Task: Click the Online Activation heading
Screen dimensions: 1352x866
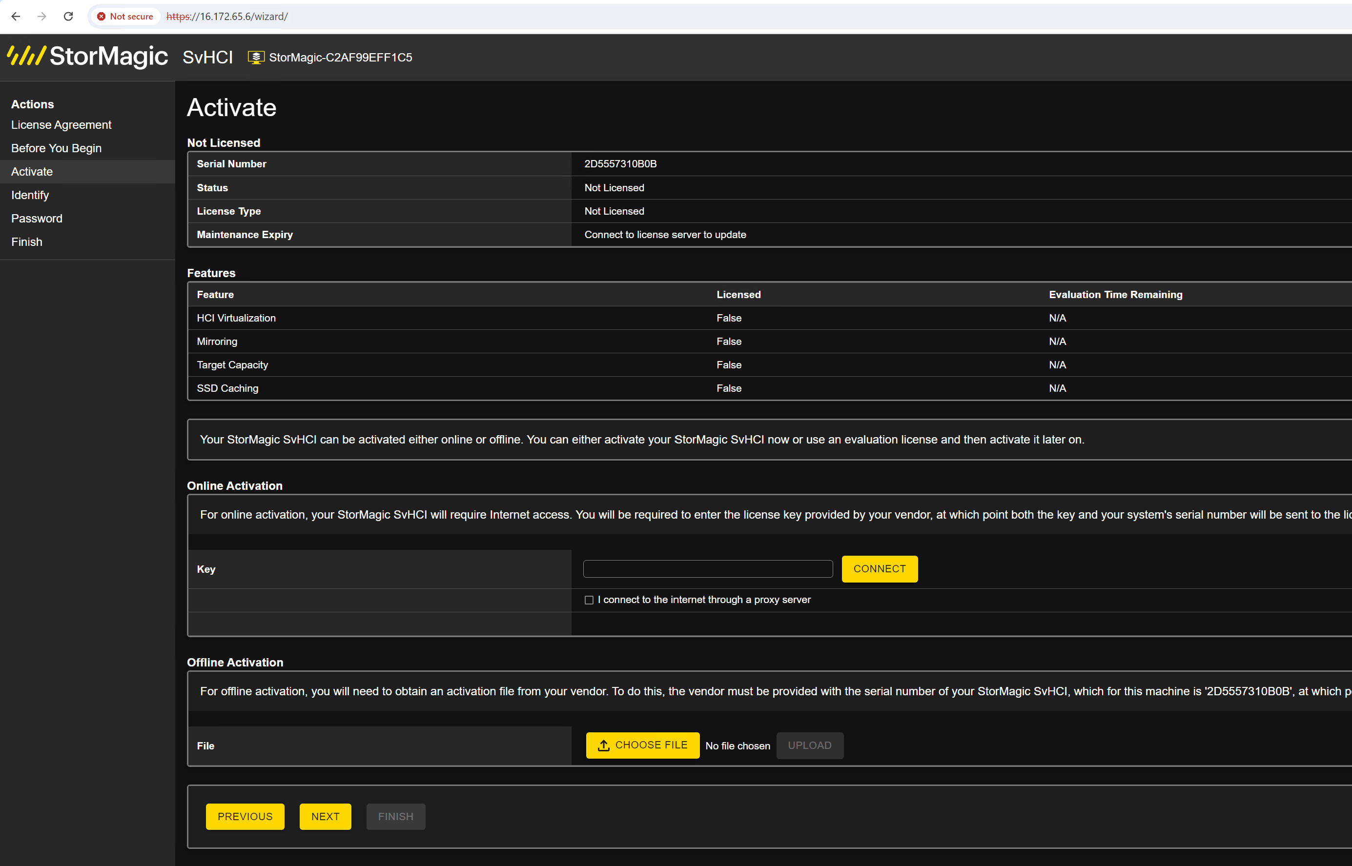Action: pos(234,485)
